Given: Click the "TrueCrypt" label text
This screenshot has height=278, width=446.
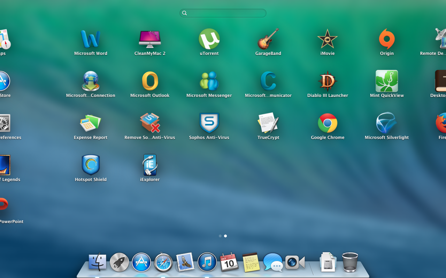Looking at the screenshot, I should coord(268,138).
